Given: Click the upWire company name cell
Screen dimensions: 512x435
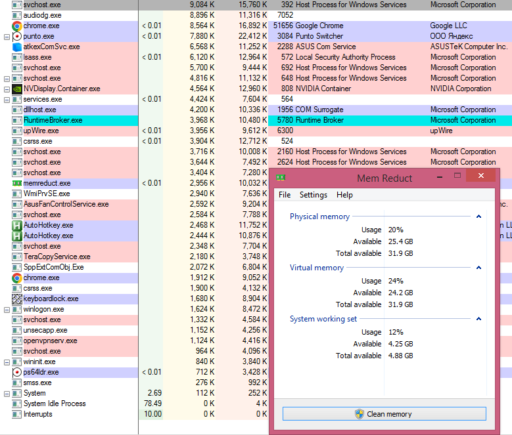Looking at the screenshot, I should pos(441,131).
